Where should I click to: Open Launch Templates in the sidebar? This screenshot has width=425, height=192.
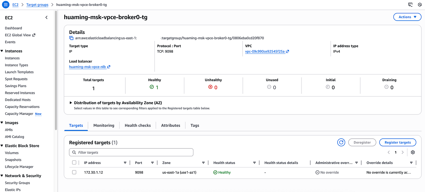tap(19, 72)
